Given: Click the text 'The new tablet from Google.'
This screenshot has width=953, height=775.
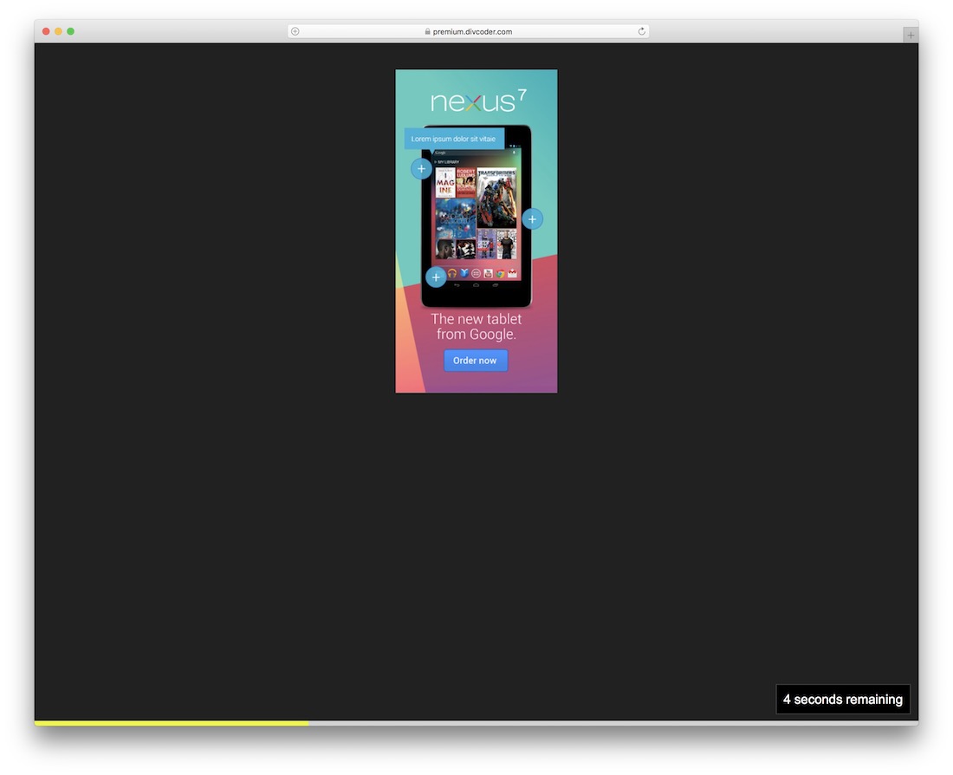Looking at the screenshot, I should 476,327.
